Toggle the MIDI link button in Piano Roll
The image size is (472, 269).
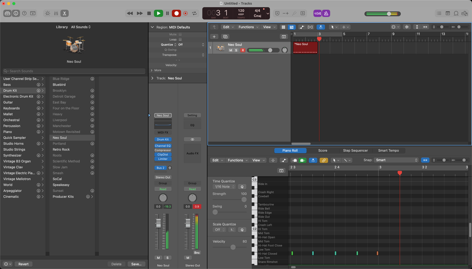click(x=324, y=160)
